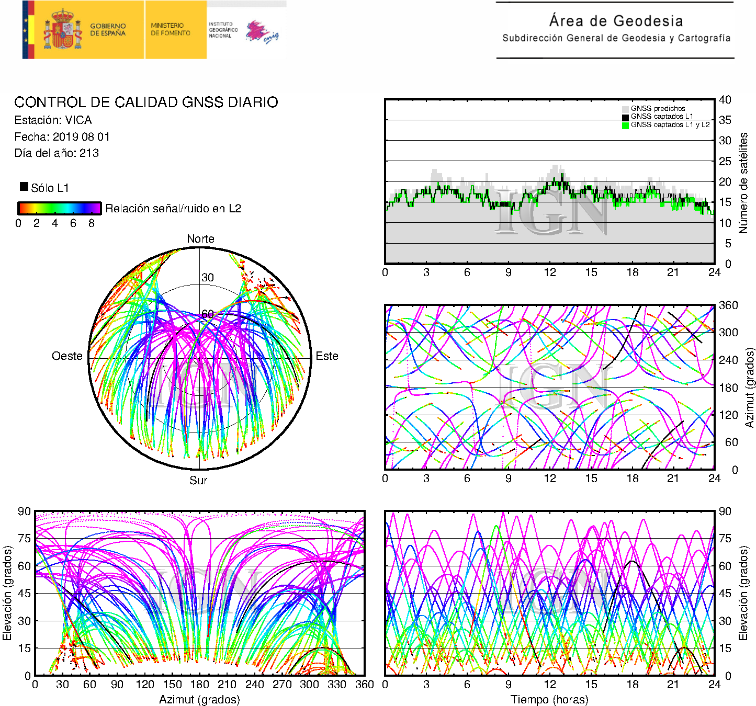Click the Instituto Geográfico Nacional logo text
Viewport: 756px width, 706px height.
[x=222, y=30]
